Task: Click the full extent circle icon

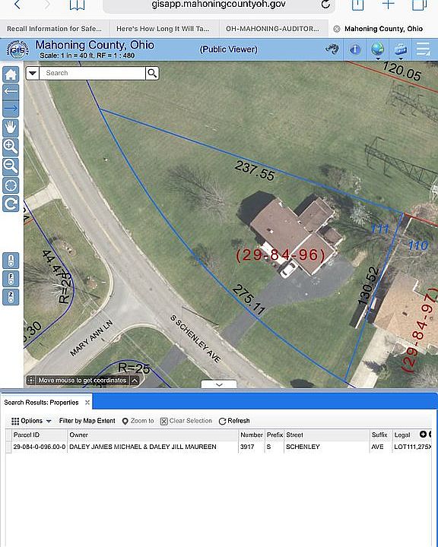Action: click(x=11, y=185)
